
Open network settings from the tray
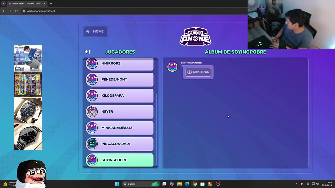coord(313,184)
